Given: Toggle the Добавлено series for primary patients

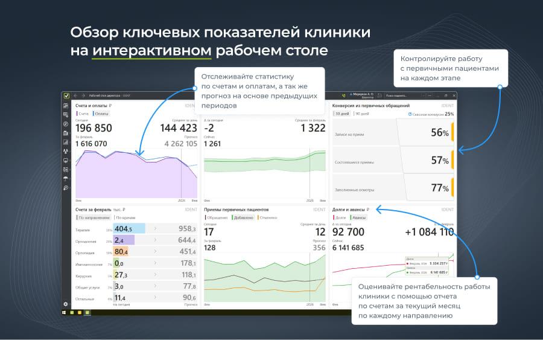Looking at the screenshot, I should tap(242, 217).
